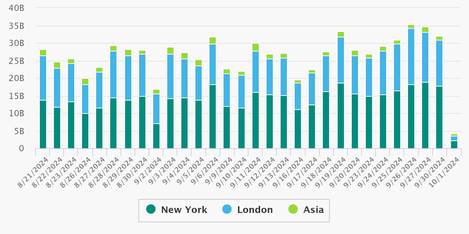Click the light blue London segment on 8/21/2024
469x234 pixels.
42,78
